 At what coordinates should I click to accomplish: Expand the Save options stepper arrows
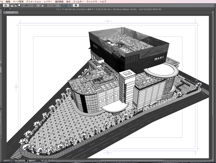pos(22,6)
